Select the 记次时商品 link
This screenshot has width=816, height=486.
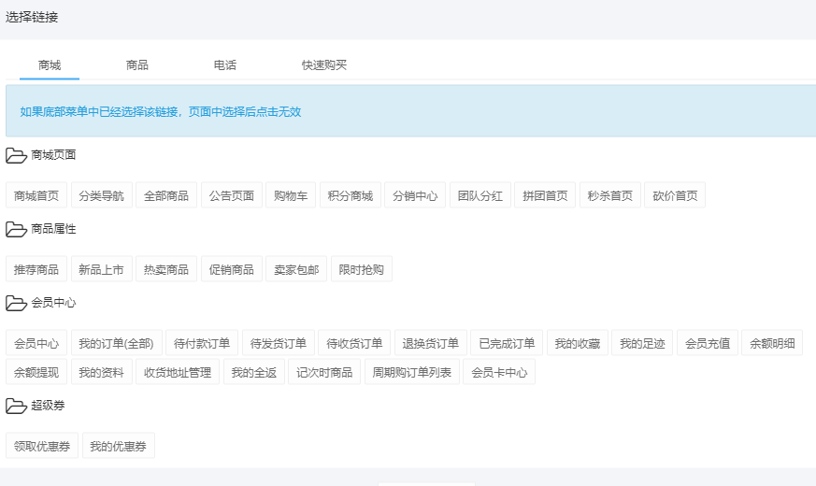pyautogui.click(x=324, y=372)
